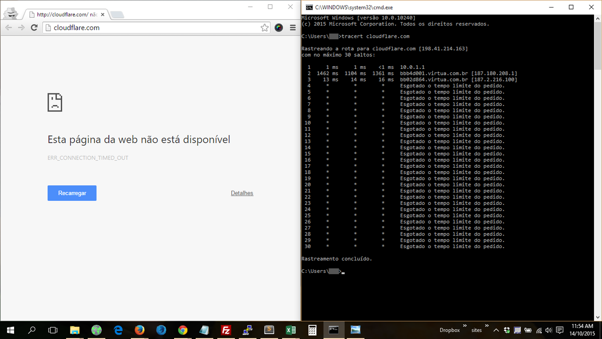
Task: Open the glass notepad-like icon on taskbar
Action: coord(204,330)
